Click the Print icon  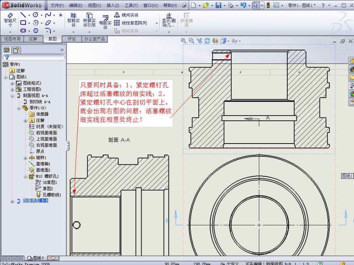coord(230,5)
